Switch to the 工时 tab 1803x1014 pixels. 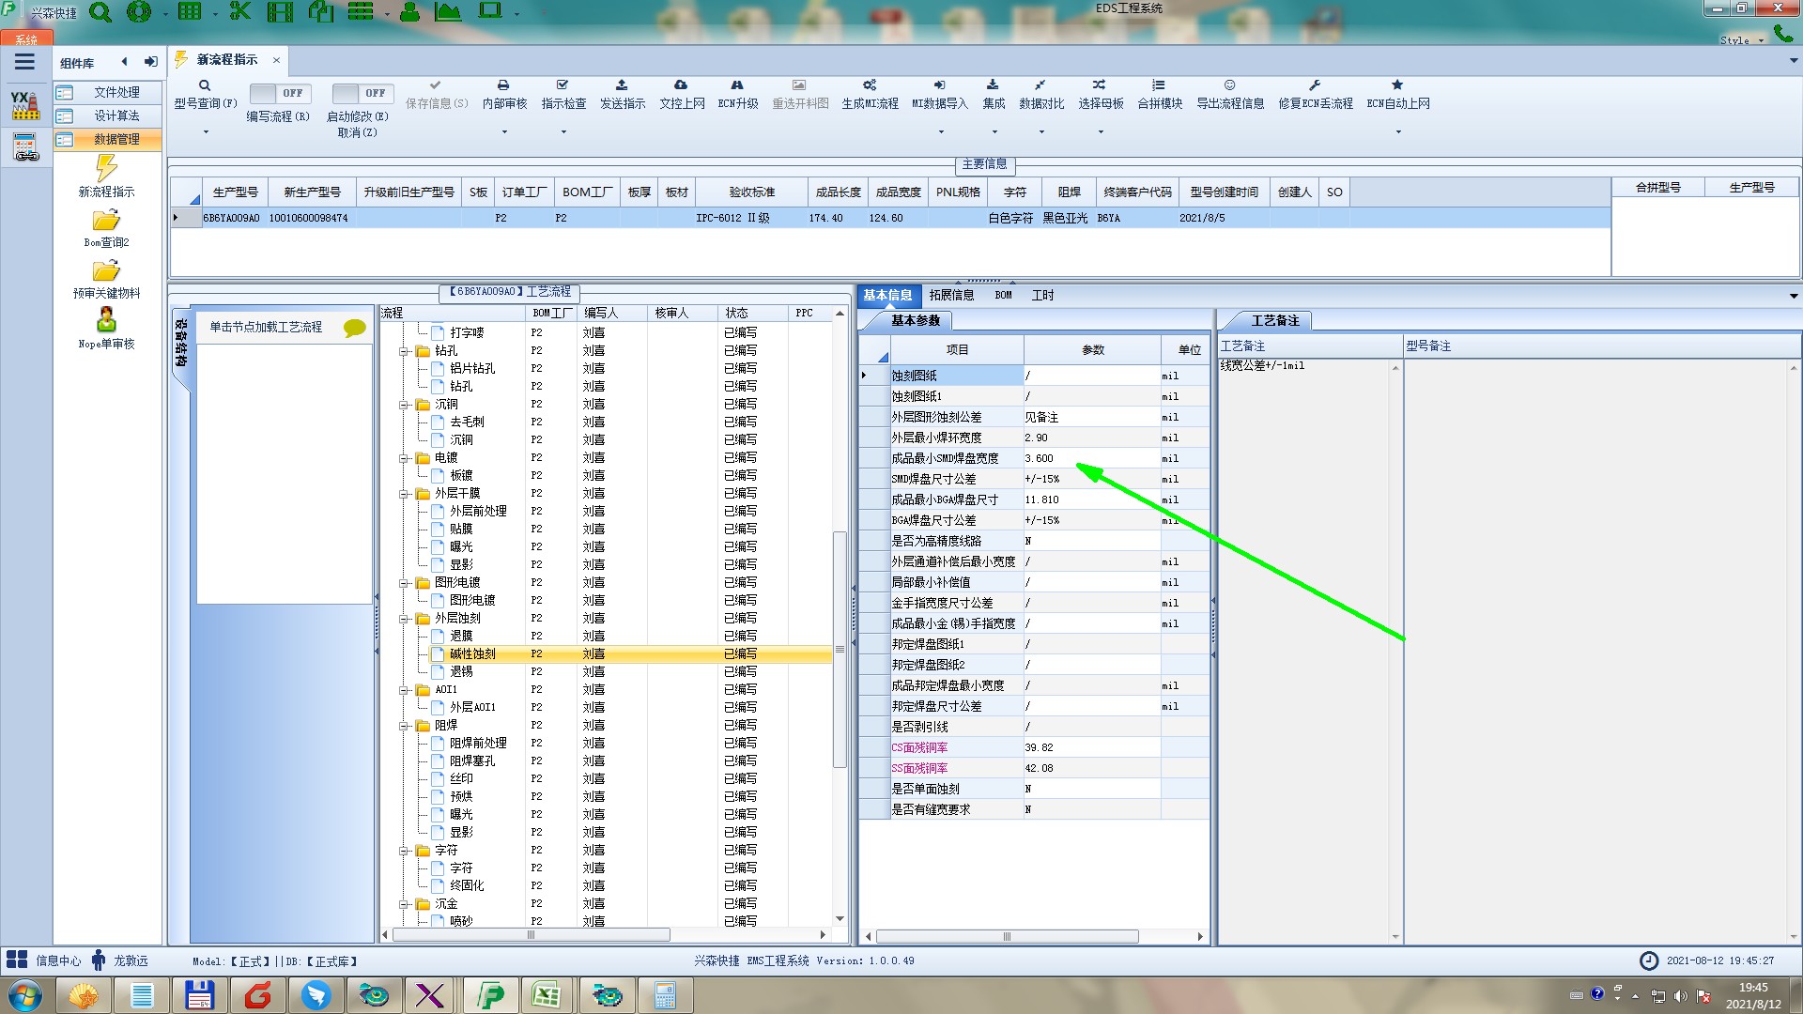point(1042,295)
